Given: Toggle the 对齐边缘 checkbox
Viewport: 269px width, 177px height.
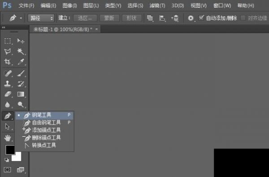Looking at the screenshot, I should click(x=243, y=18).
